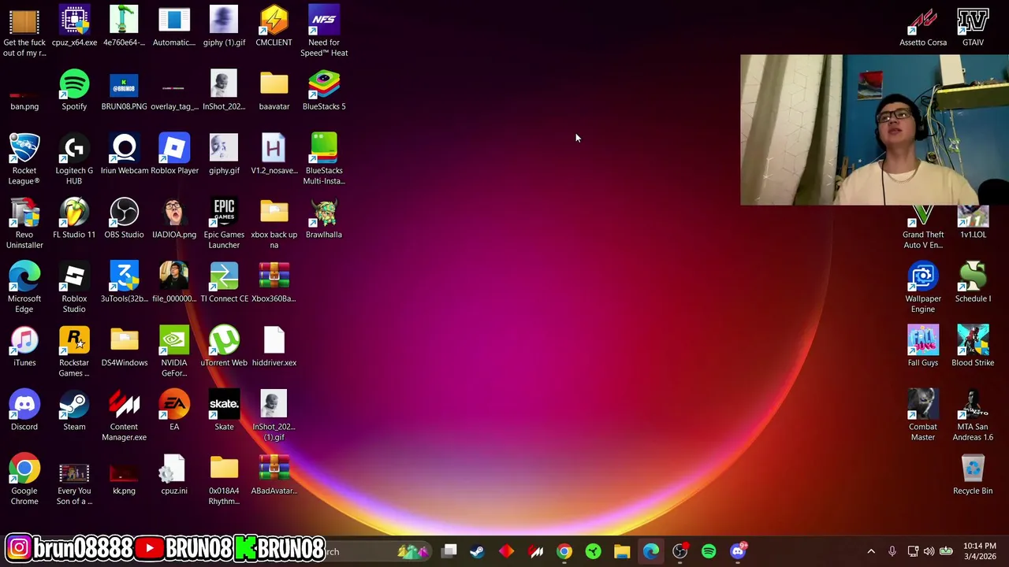The width and height of the screenshot is (1009, 567).
Task: Open Steam from the taskbar
Action: click(477, 551)
